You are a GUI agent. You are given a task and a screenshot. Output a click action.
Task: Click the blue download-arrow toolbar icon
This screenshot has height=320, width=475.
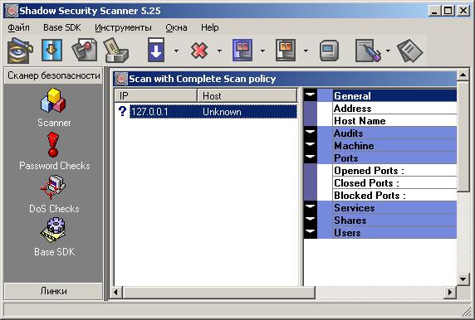51,50
